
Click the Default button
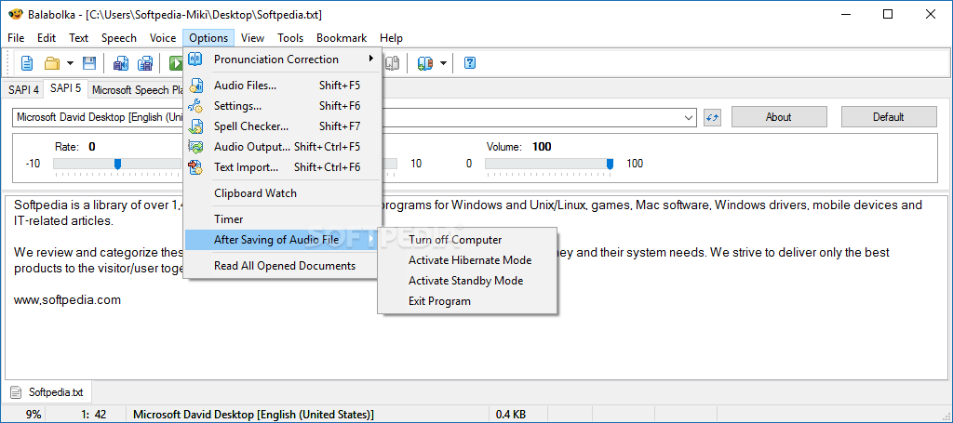pyautogui.click(x=889, y=117)
